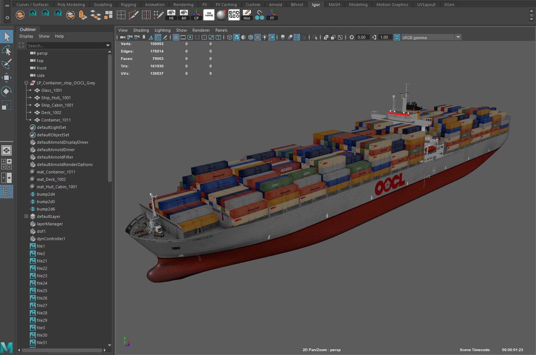Click the Outliner search field
The height and width of the screenshot is (355, 536).
[66, 46]
